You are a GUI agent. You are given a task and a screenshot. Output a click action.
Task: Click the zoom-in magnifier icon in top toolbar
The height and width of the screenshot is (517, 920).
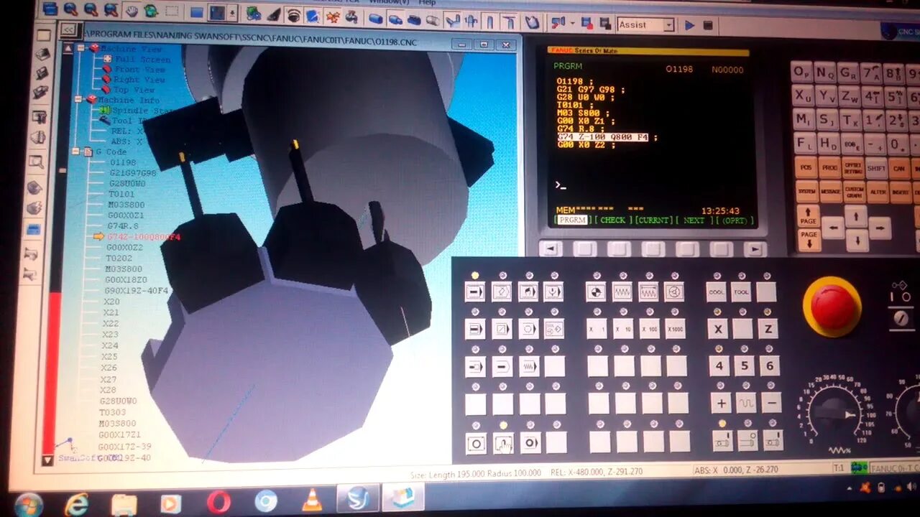70,10
